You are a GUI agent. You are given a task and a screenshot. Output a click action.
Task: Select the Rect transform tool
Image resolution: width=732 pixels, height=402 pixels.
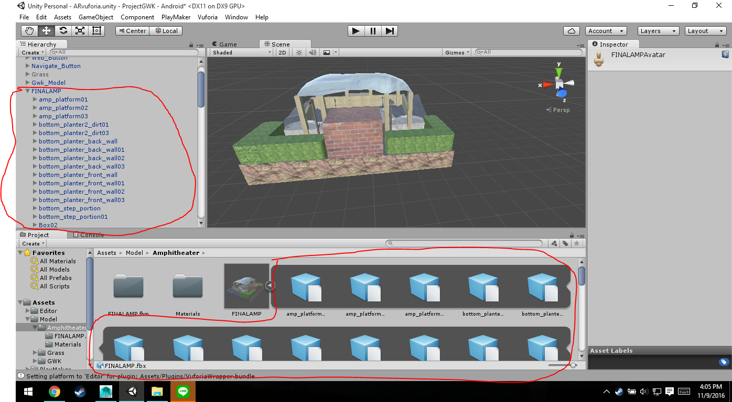point(96,31)
